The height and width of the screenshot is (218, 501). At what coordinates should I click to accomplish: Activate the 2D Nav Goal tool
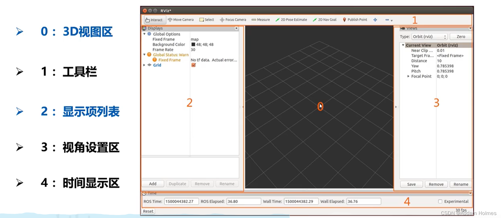325,20
